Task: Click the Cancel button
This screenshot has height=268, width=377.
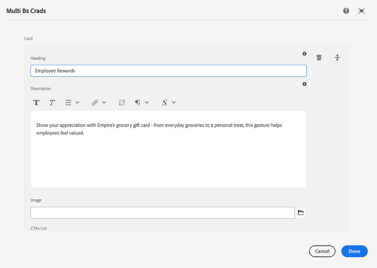Action: click(322, 251)
